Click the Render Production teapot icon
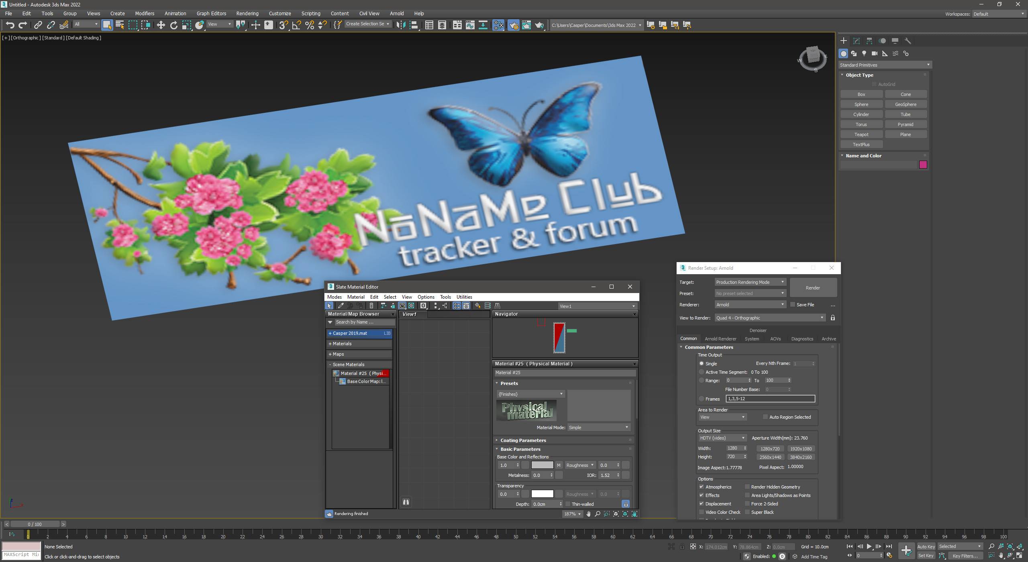The width and height of the screenshot is (1028, 562). [x=539, y=25]
